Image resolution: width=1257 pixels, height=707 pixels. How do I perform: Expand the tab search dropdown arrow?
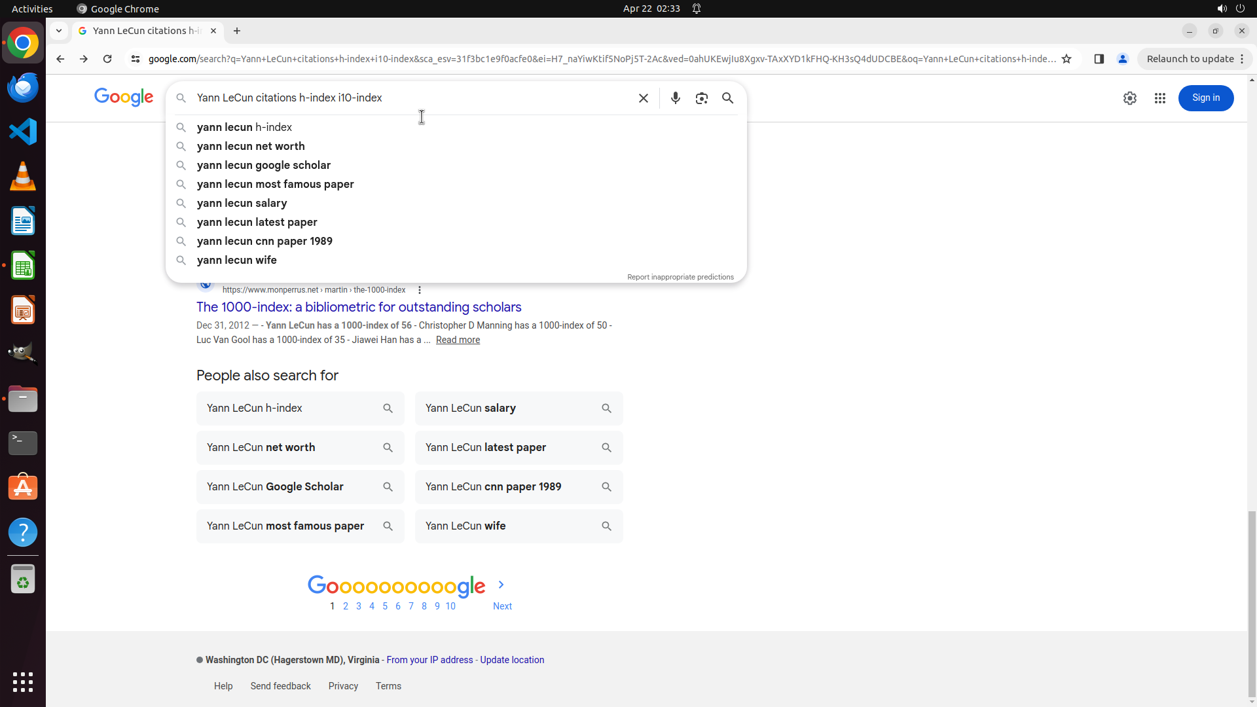[59, 31]
